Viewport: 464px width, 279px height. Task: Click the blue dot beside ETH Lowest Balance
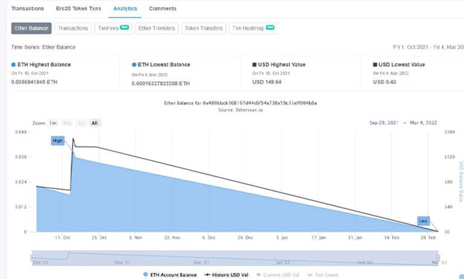point(134,64)
